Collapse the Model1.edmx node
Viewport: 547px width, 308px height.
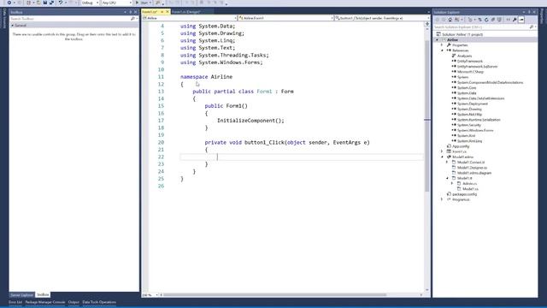coord(442,157)
